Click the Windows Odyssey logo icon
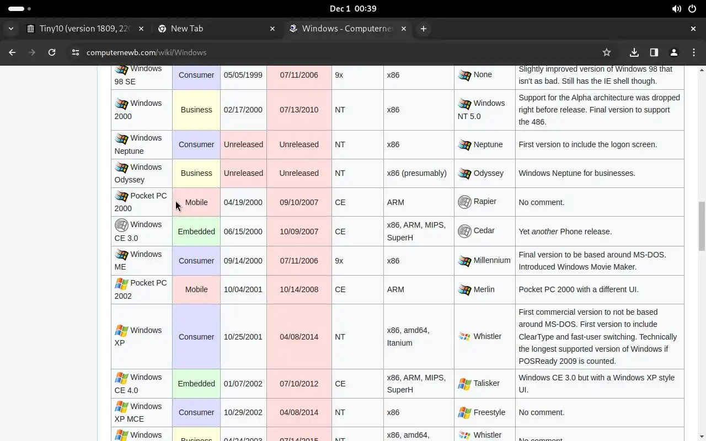Screen dimensions: 706x441 (x=121, y=168)
